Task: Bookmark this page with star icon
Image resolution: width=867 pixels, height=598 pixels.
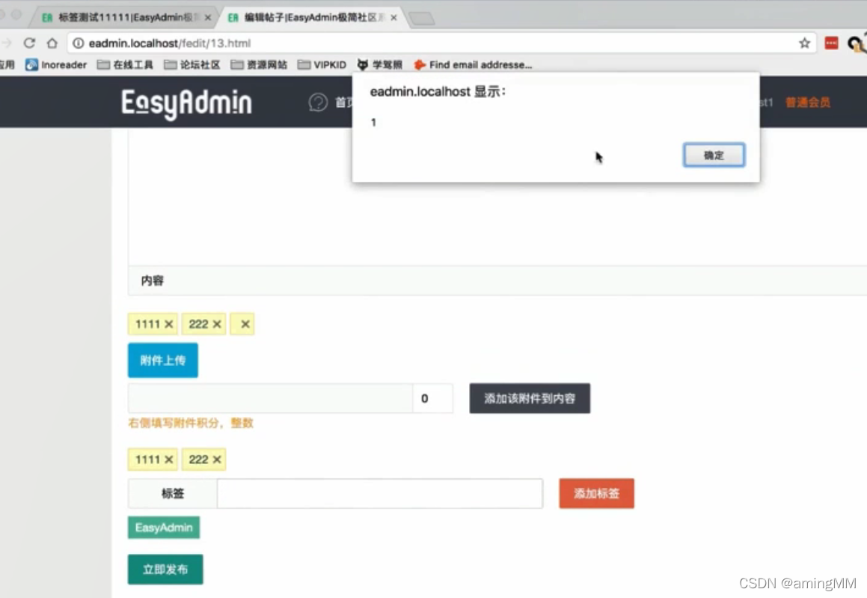Action: click(804, 43)
